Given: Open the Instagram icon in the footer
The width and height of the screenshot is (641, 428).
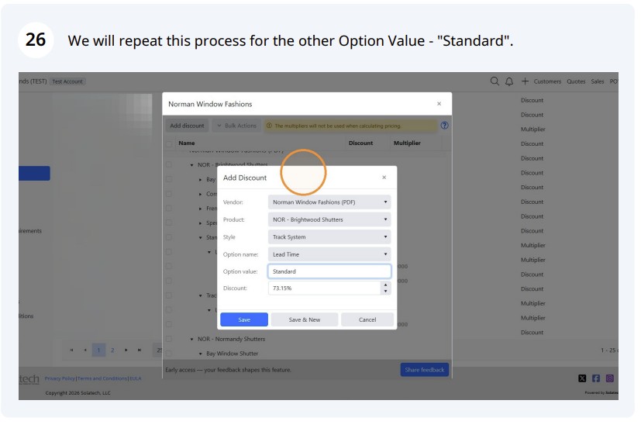Looking at the screenshot, I should pyautogui.click(x=609, y=378).
